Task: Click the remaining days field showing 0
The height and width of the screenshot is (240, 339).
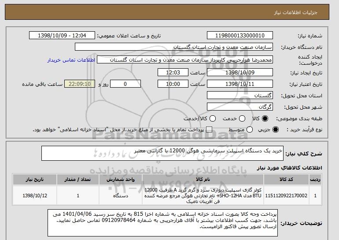Action: click(125, 84)
